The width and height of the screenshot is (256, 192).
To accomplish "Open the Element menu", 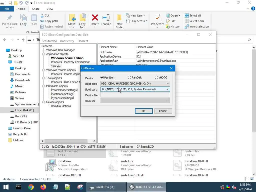I will point(83,41).
